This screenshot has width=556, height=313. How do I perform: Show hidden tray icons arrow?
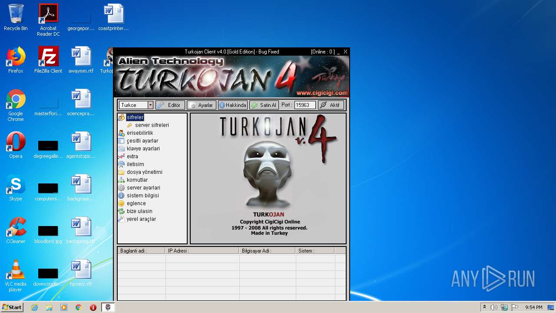[484, 307]
